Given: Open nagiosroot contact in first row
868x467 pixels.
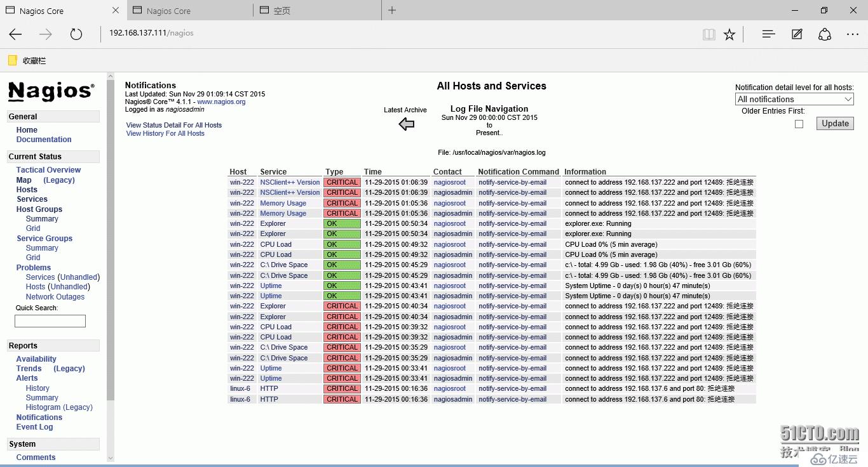Looking at the screenshot, I should pyautogui.click(x=450, y=182).
